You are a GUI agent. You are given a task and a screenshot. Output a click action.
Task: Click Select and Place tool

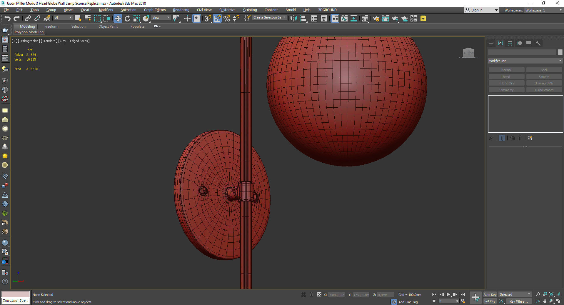coord(146,19)
